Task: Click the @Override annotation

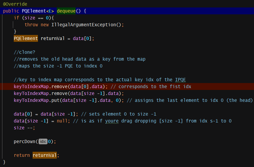Action: [x=15, y=4]
